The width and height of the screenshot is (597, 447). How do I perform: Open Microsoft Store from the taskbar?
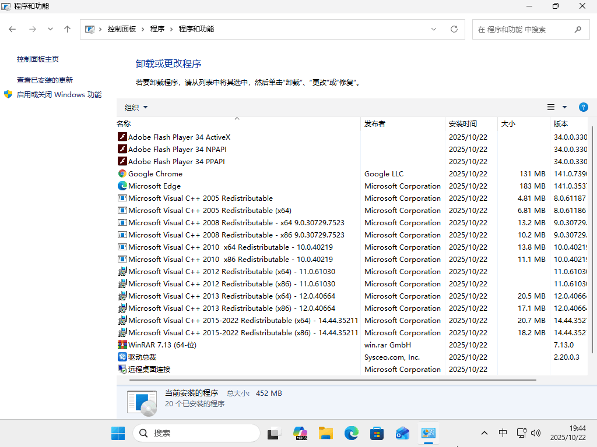[377, 433]
